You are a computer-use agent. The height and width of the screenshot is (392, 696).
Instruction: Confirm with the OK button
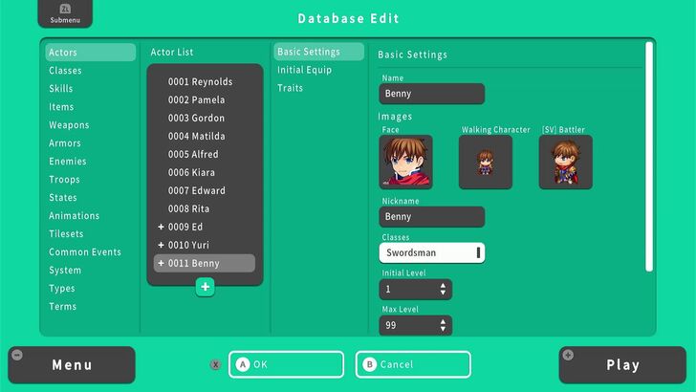point(286,364)
